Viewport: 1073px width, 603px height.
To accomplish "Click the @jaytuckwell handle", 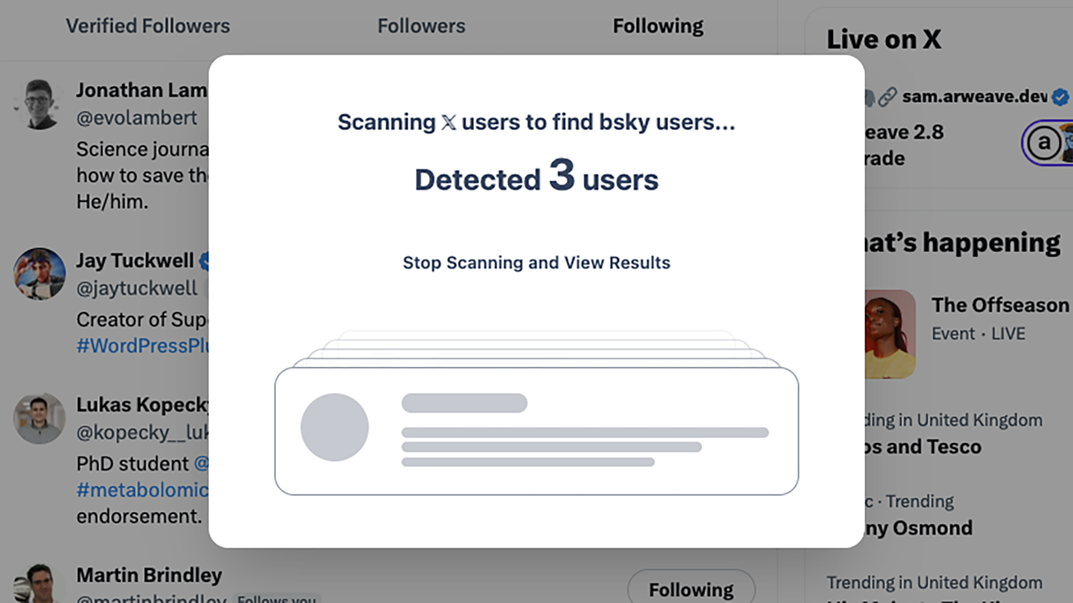I will tap(136, 288).
